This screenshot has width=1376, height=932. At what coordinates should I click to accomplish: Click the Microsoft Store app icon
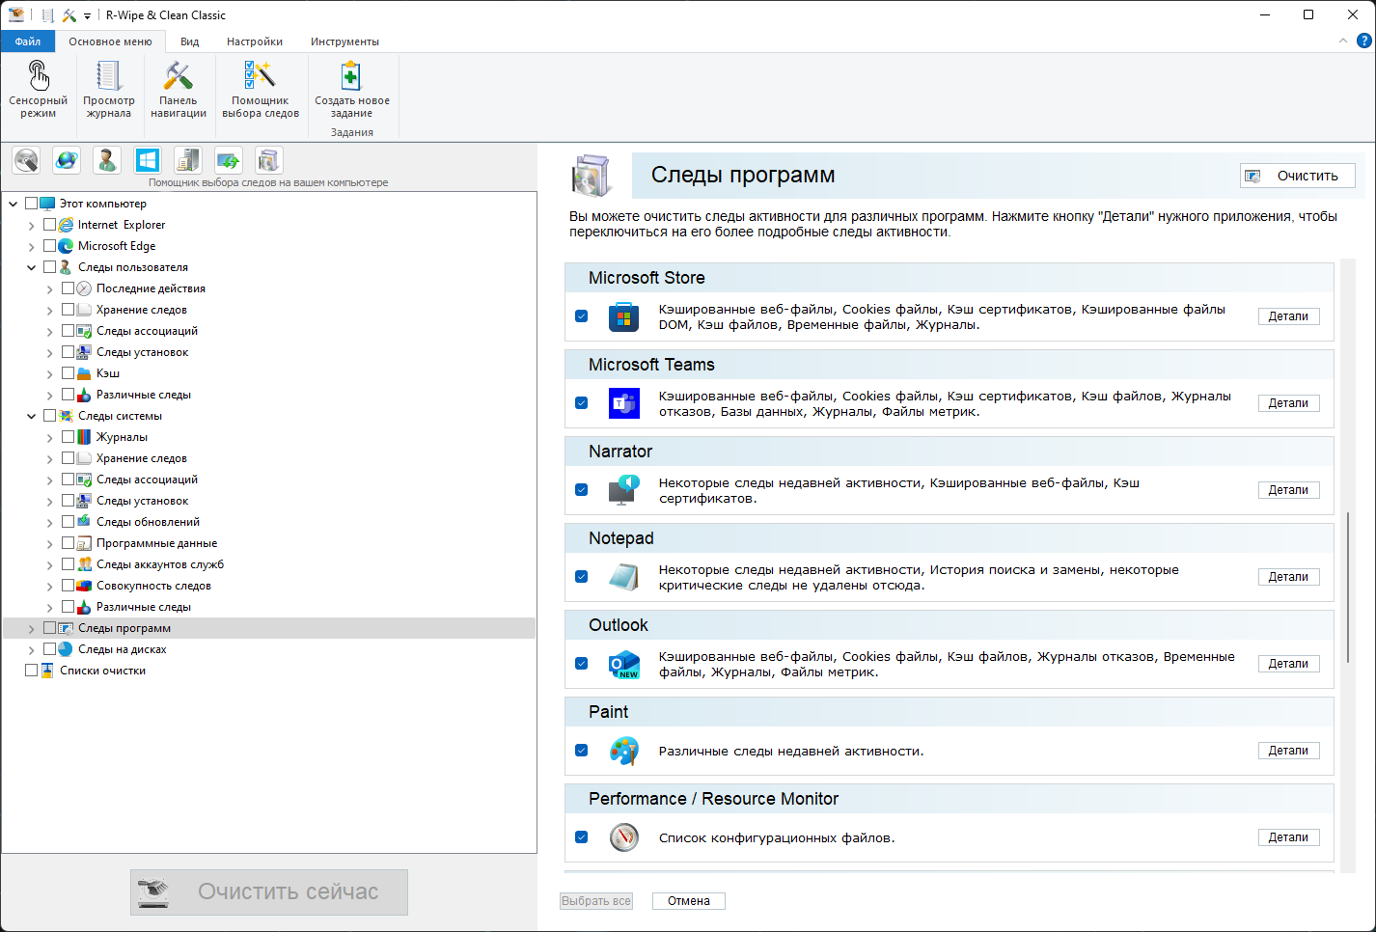point(624,316)
